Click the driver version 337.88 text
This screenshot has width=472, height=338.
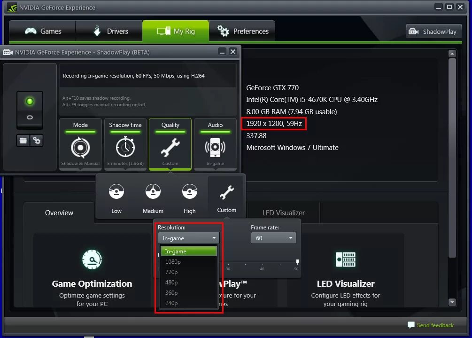click(x=256, y=135)
